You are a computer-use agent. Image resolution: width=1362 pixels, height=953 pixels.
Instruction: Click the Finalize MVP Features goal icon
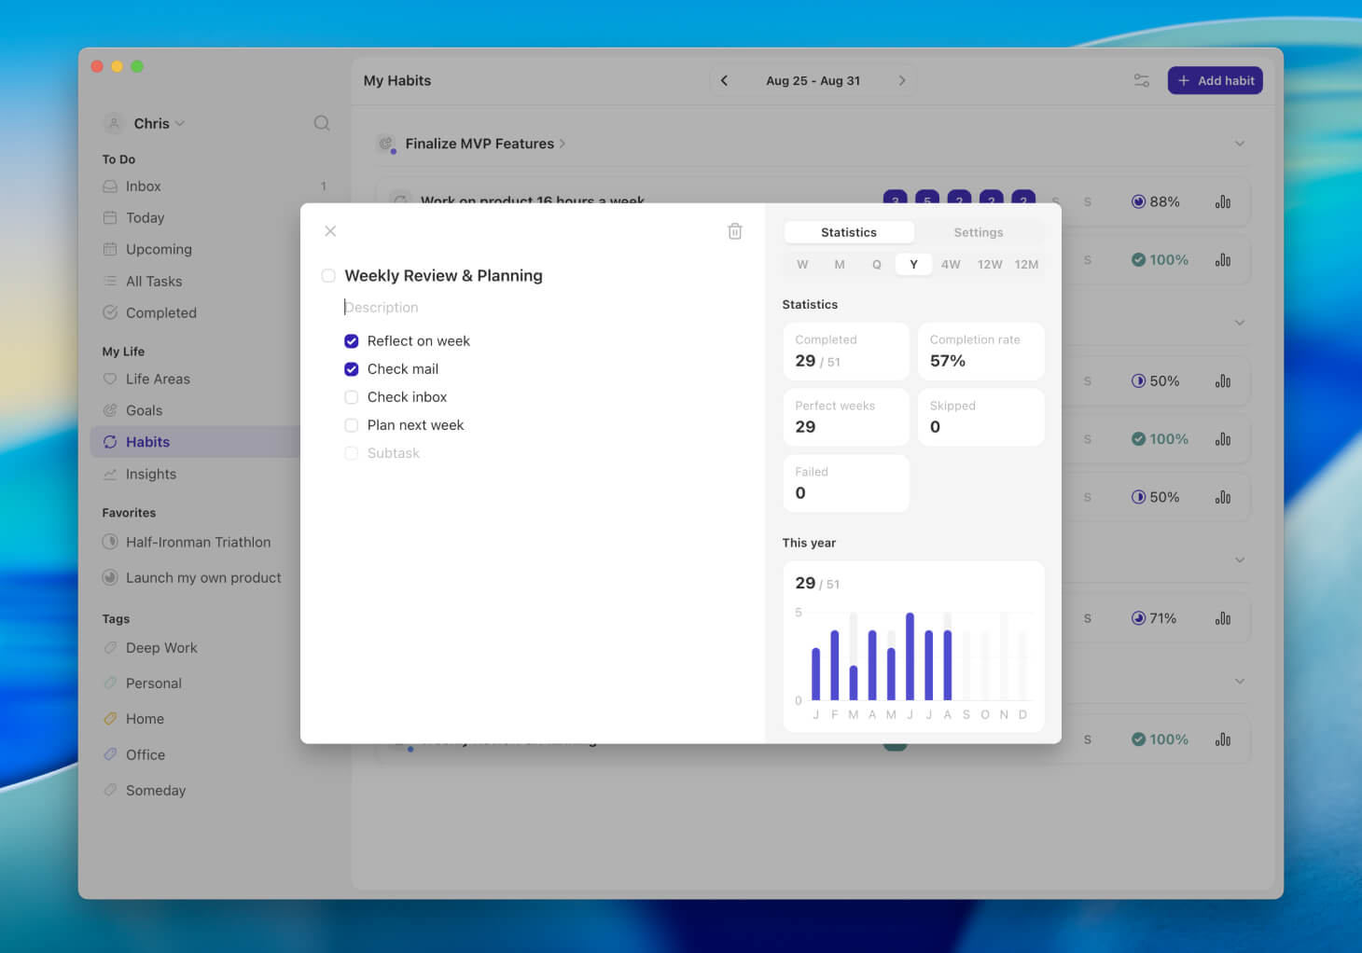pos(386,144)
